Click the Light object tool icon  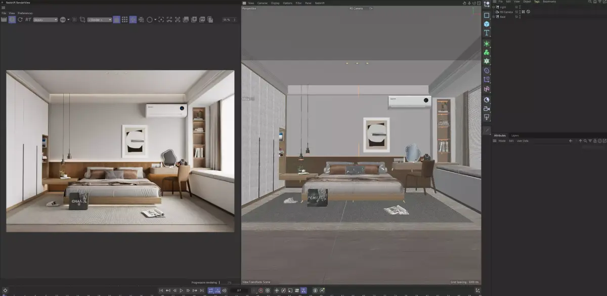point(487,117)
